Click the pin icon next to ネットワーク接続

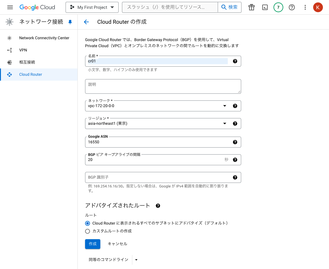coord(70,22)
